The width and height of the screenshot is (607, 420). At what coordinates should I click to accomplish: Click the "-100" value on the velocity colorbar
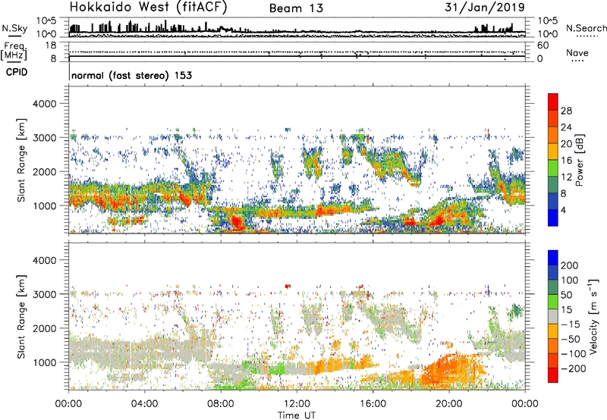(574, 354)
